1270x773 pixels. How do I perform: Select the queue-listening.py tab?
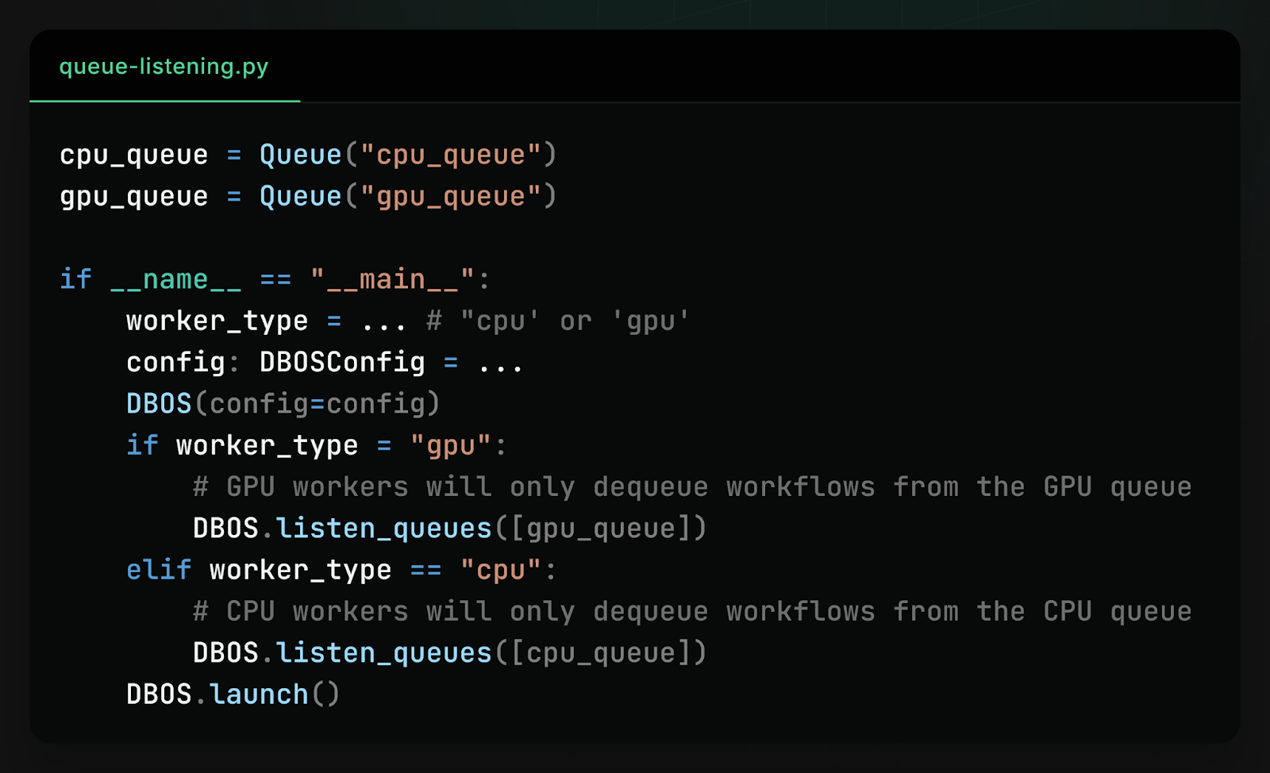(164, 67)
